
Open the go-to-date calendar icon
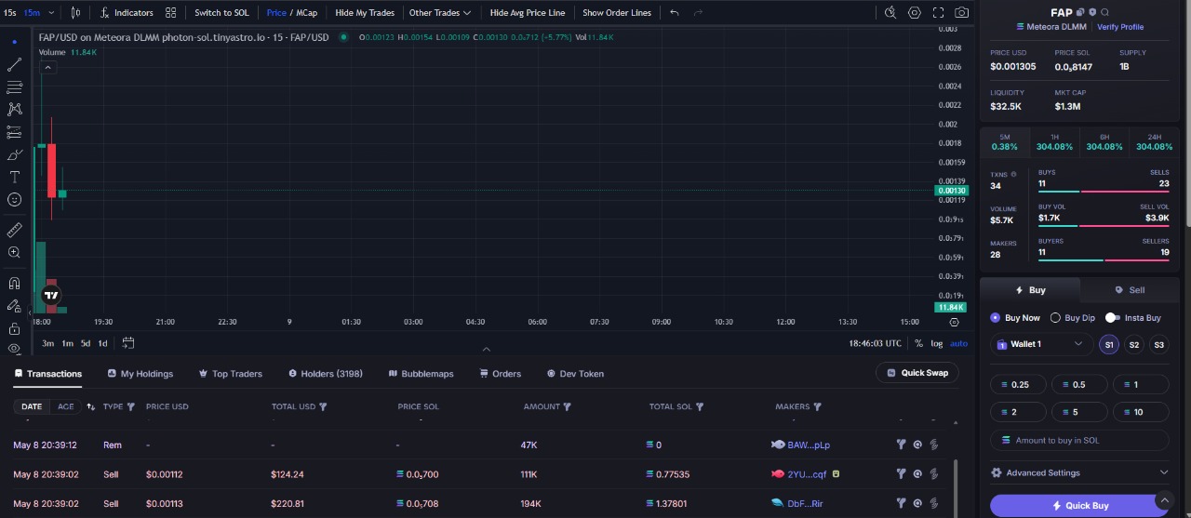coord(128,342)
